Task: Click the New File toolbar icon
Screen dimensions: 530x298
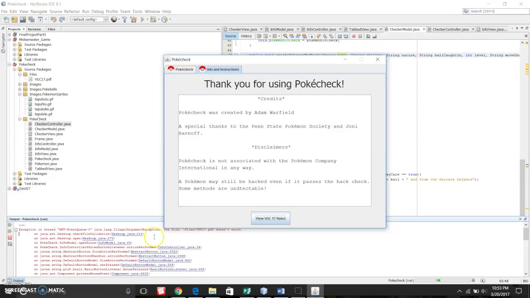Action: 6,19
